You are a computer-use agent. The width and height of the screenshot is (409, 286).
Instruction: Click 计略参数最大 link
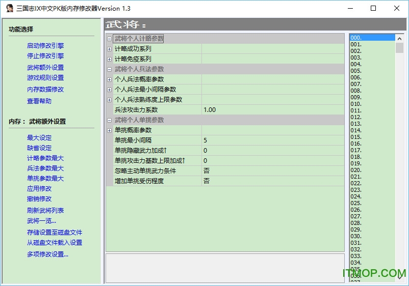tap(45, 158)
